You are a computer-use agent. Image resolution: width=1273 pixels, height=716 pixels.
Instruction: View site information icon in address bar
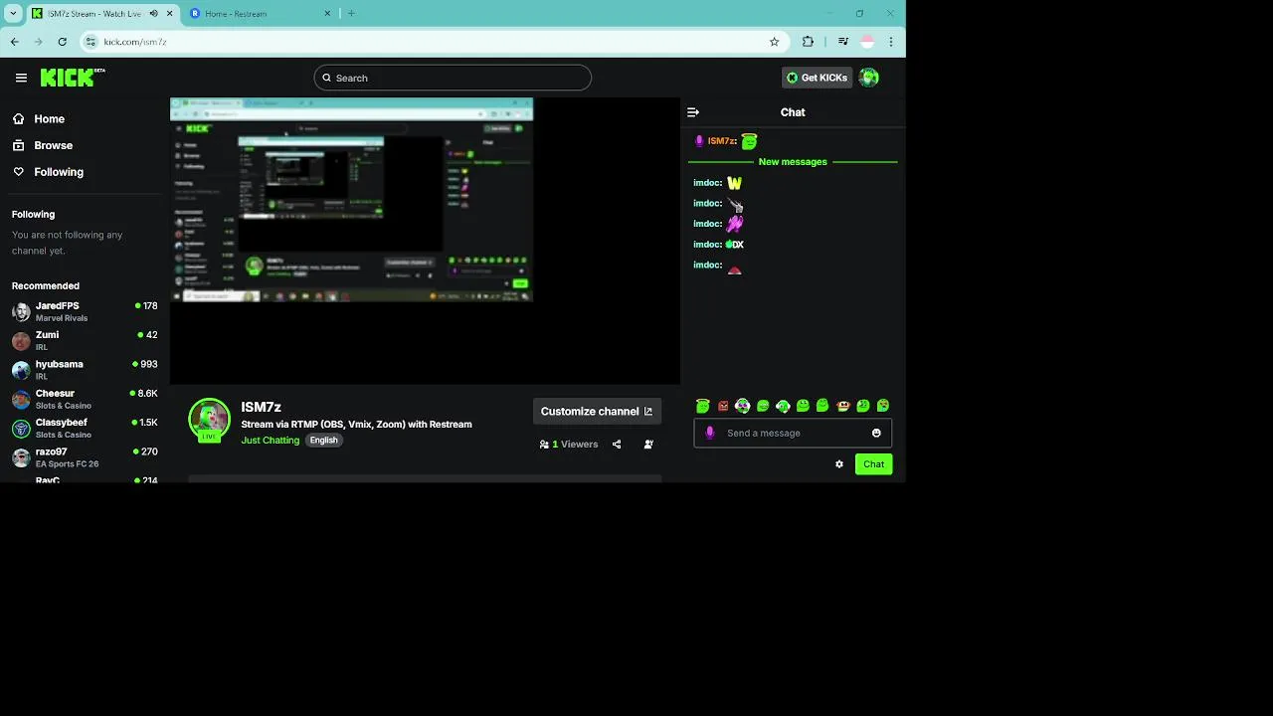pyautogui.click(x=91, y=42)
